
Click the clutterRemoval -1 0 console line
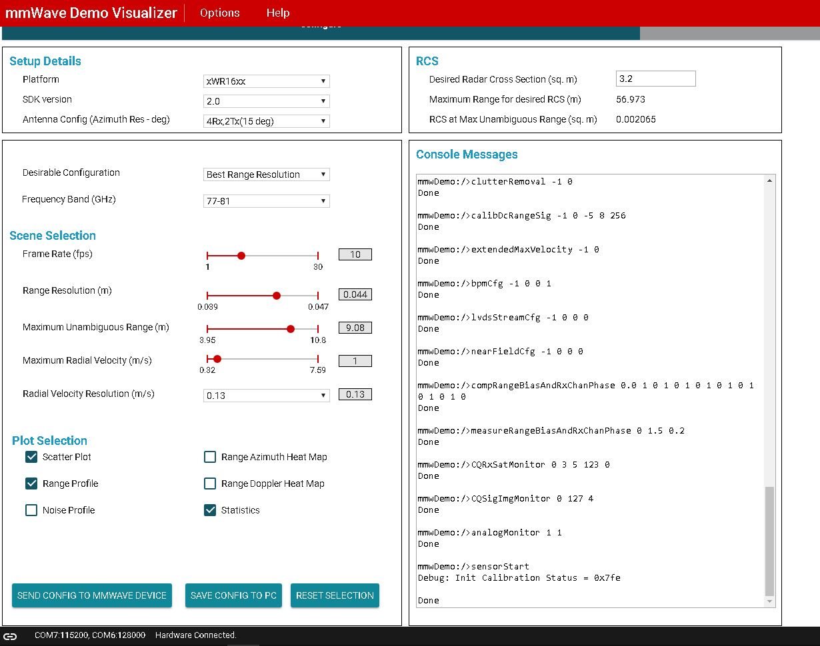(495, 181)
